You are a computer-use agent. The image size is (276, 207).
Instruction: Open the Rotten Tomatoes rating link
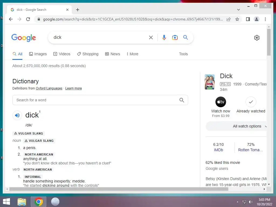pos(250,150)
